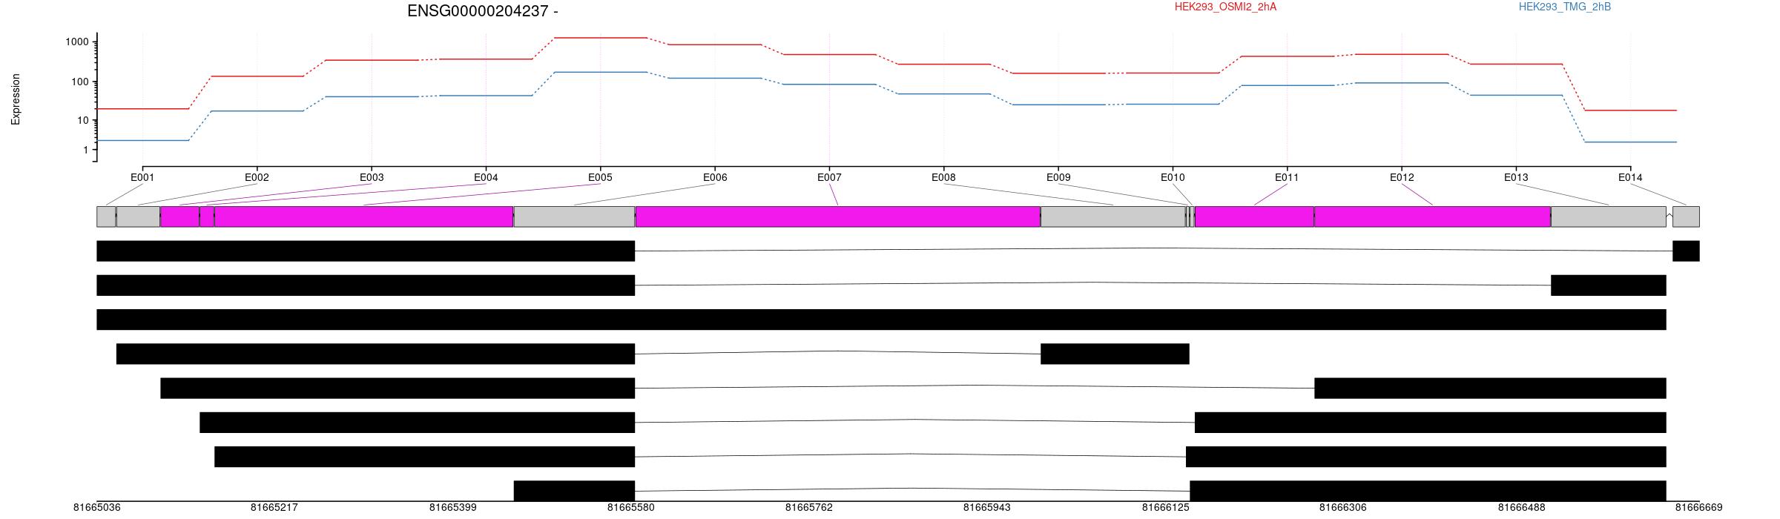Click the HEK293_TMG_2hB legend label
The height and width of the screenshot is (519, 1780).
click(x=1565, y=7)
